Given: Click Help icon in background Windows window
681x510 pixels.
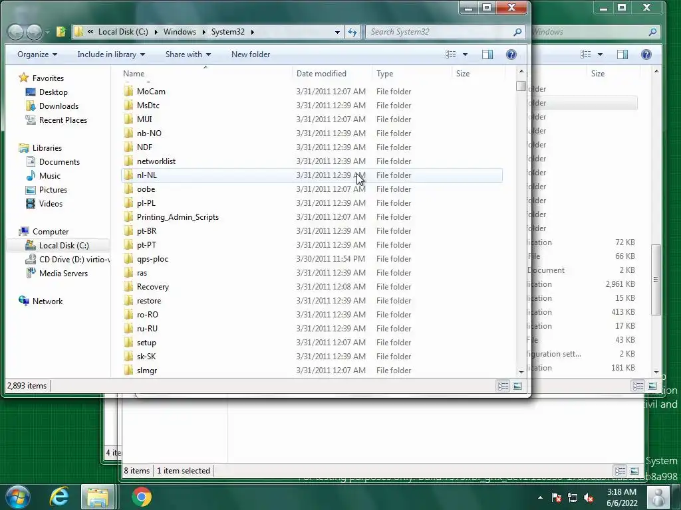Looking at the screenshot, I should [x=646, y=54].
